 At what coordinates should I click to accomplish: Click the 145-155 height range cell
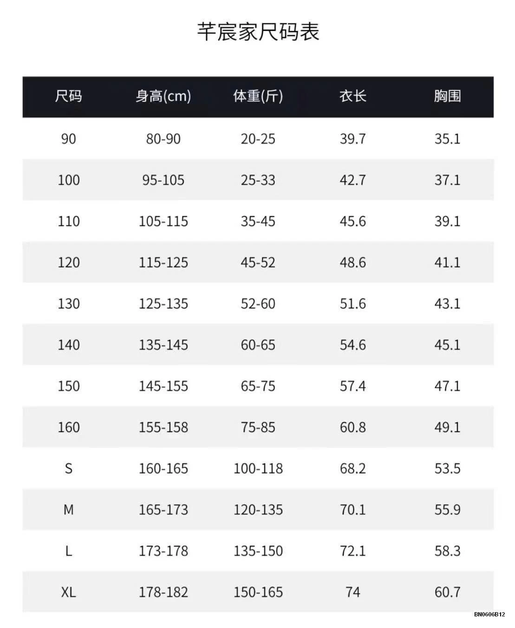pos(163,386)
